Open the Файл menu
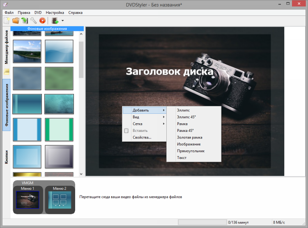Screen dimensions: 308x228 pyautogui.click(x=9, y=13)
